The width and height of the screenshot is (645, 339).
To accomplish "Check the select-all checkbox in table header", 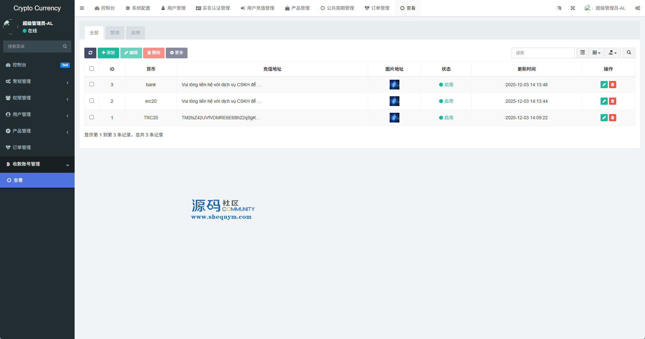I will point(91,69).
